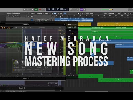133x100 pixels.
Task: Adjust the master volume slider
Action: click(x=107, y=9)
